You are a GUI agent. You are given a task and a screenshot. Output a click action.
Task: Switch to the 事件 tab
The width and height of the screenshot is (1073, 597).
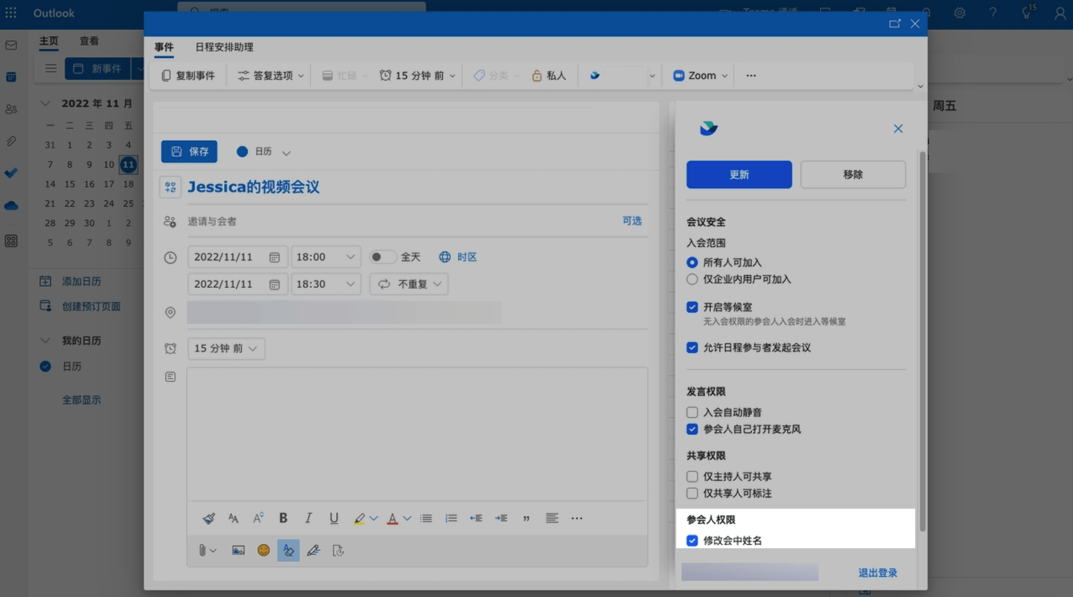(164, 47)
